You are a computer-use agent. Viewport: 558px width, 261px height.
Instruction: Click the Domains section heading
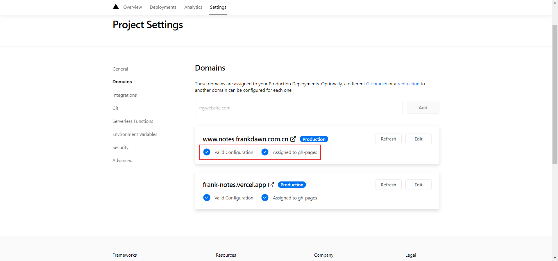point(210,68)
